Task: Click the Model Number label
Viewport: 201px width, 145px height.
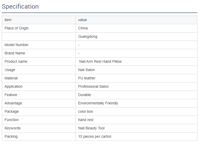Action: tap(16, 45)
